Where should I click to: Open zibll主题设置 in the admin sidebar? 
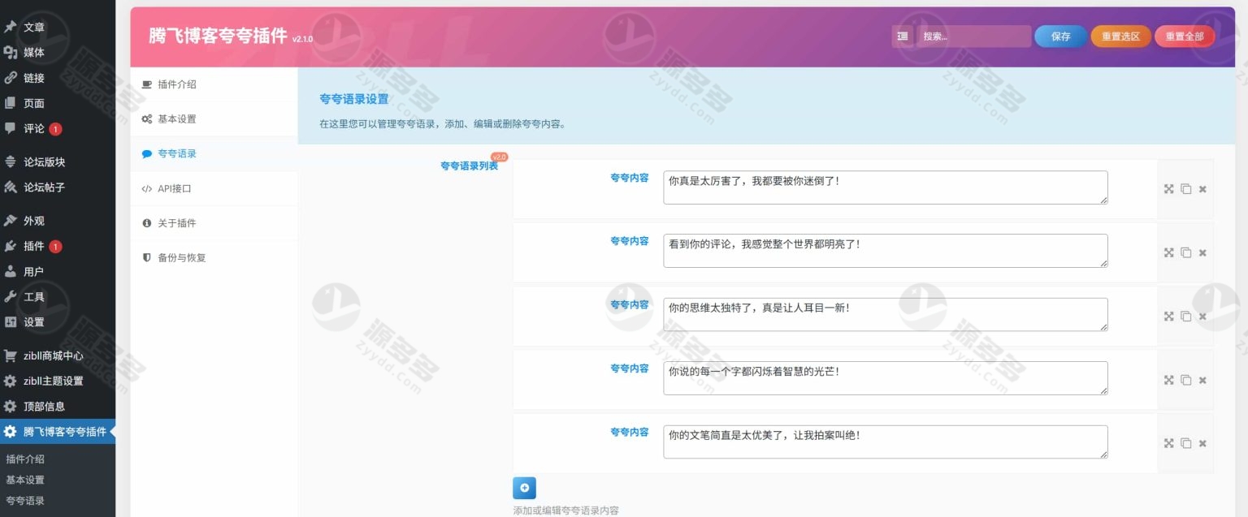53,381
